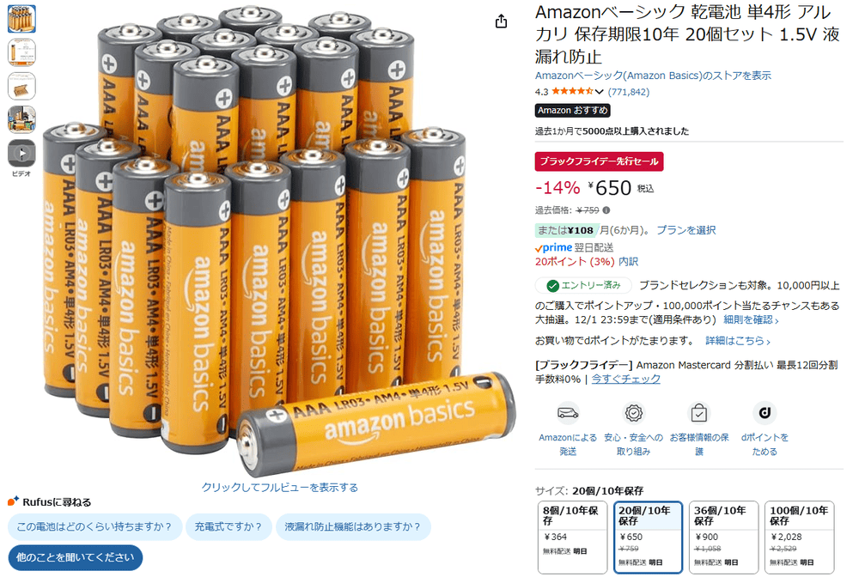Ask Rufus 充電式ですか
Screen dimensions: 859x577
click(x=228, y=526)
